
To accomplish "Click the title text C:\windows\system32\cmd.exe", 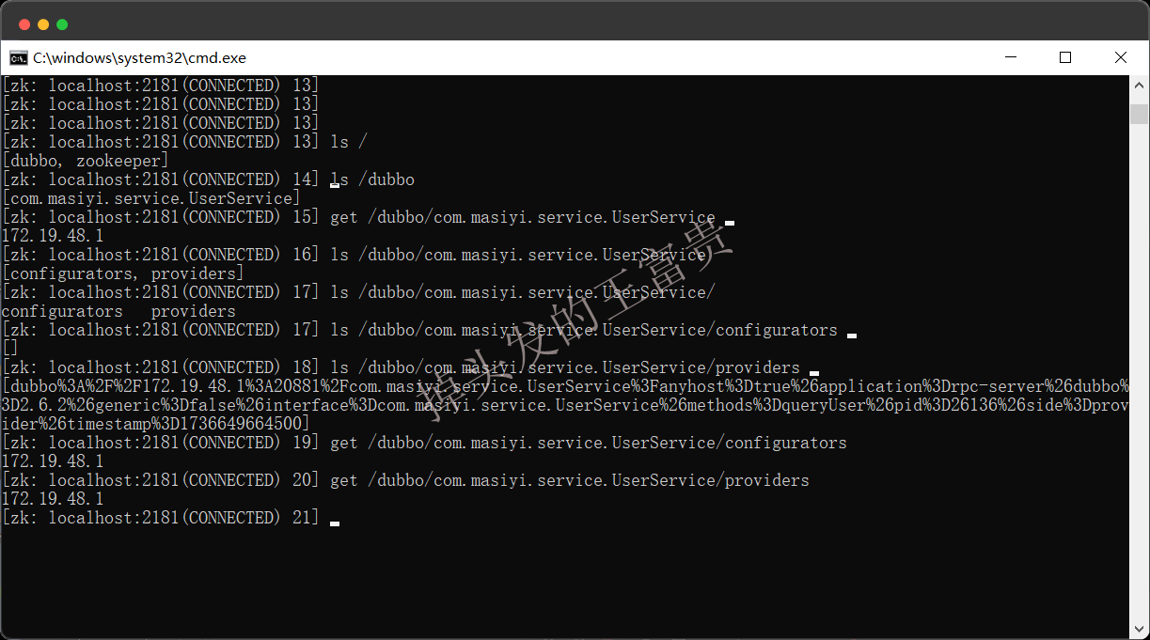I will (x=140, y=57).
